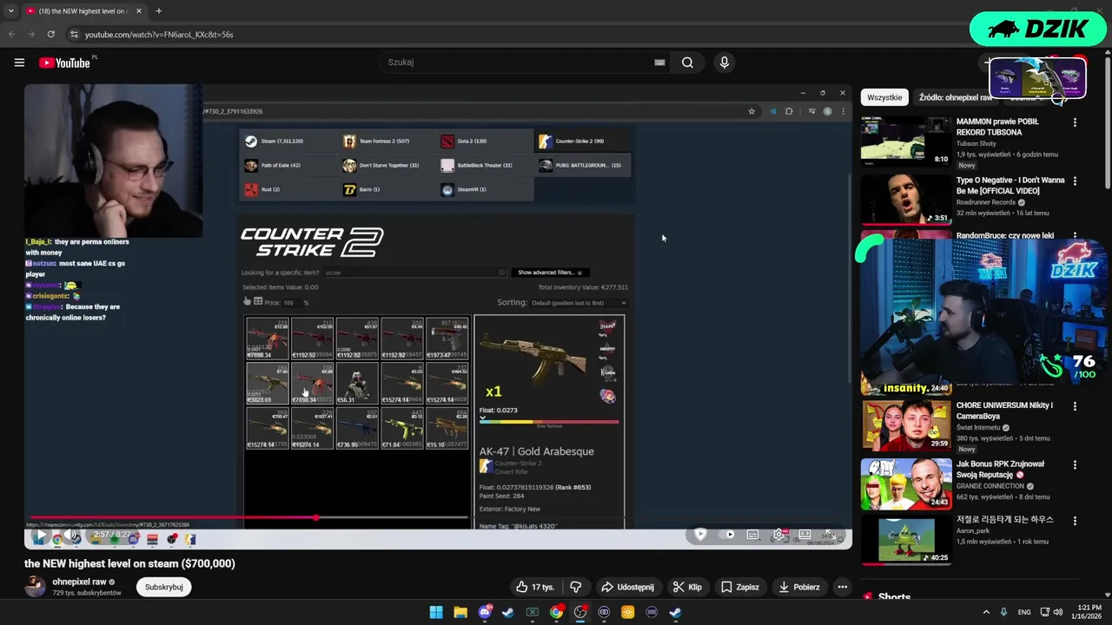Open Discord from the taskbar
The height and width of the screenshot is (625, 1112).
point(485,612)
